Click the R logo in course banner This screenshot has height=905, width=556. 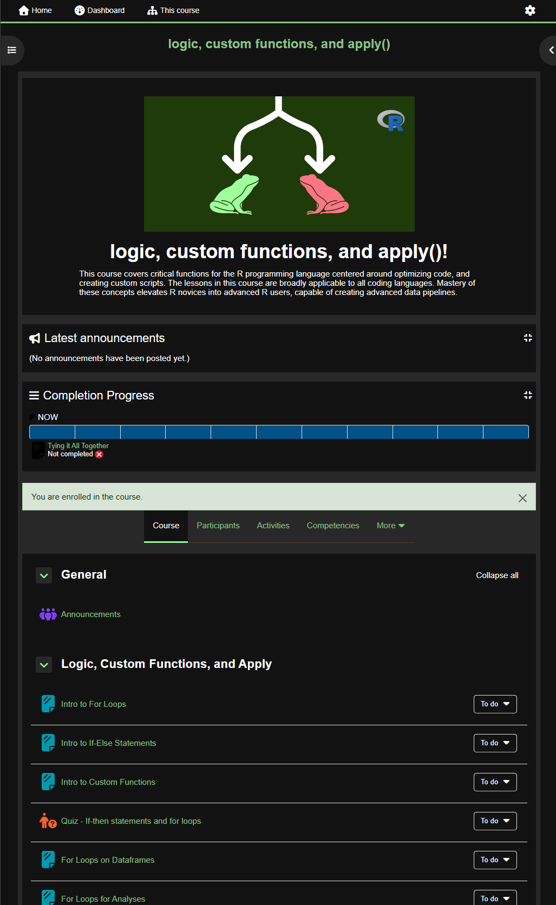[391, 120]
